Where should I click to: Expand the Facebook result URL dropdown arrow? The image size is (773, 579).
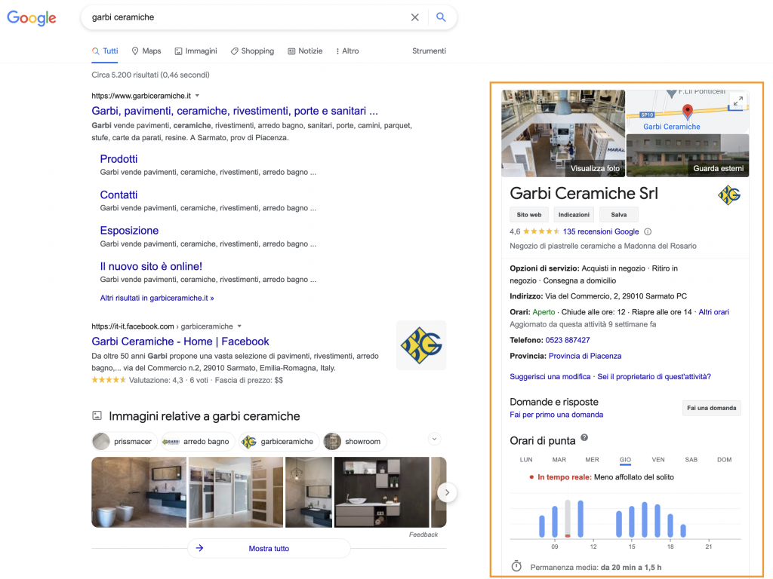tap(239, 326)
